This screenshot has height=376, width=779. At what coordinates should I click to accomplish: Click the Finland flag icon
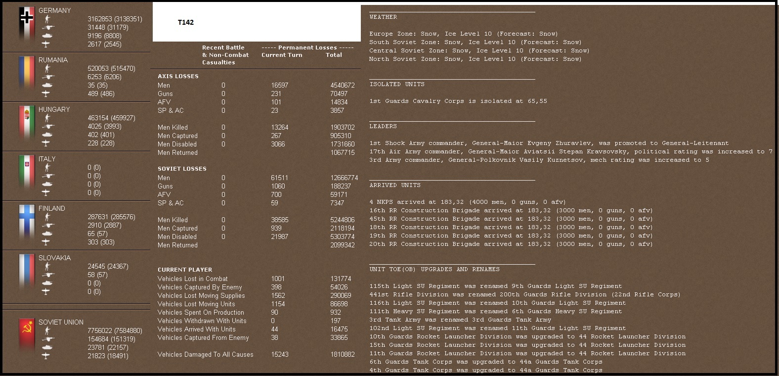(27, 223)
